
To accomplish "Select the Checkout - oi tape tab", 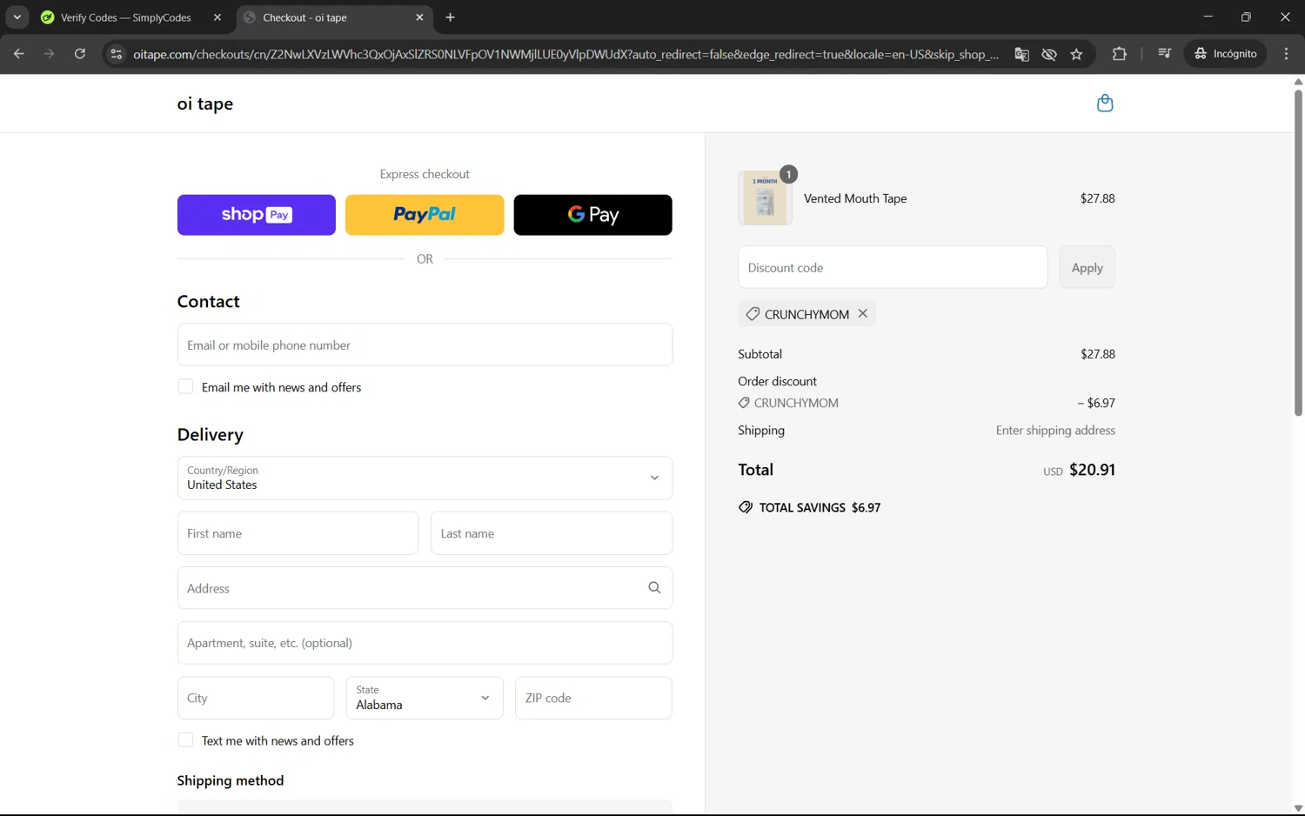I will pos(304,17).
